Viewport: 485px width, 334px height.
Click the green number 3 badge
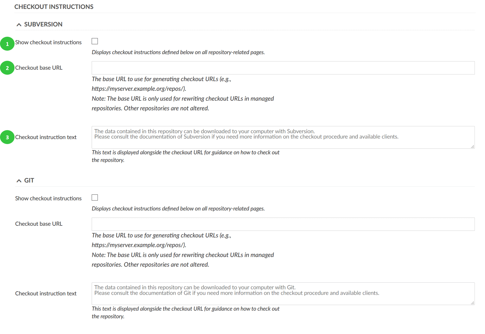coord(7,137)
